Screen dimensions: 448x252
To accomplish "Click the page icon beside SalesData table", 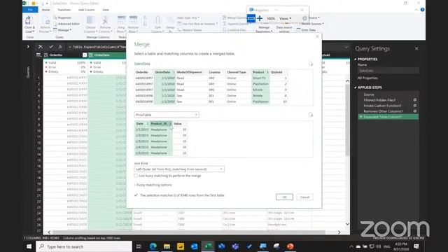I will coord(311,64).
